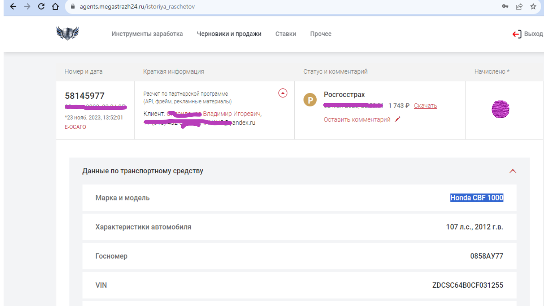The height and width of the screenshot is (306, 544).
Task: Go forward with the browser forward arrow
Action: pyautogui.click(x=27, y=6)
